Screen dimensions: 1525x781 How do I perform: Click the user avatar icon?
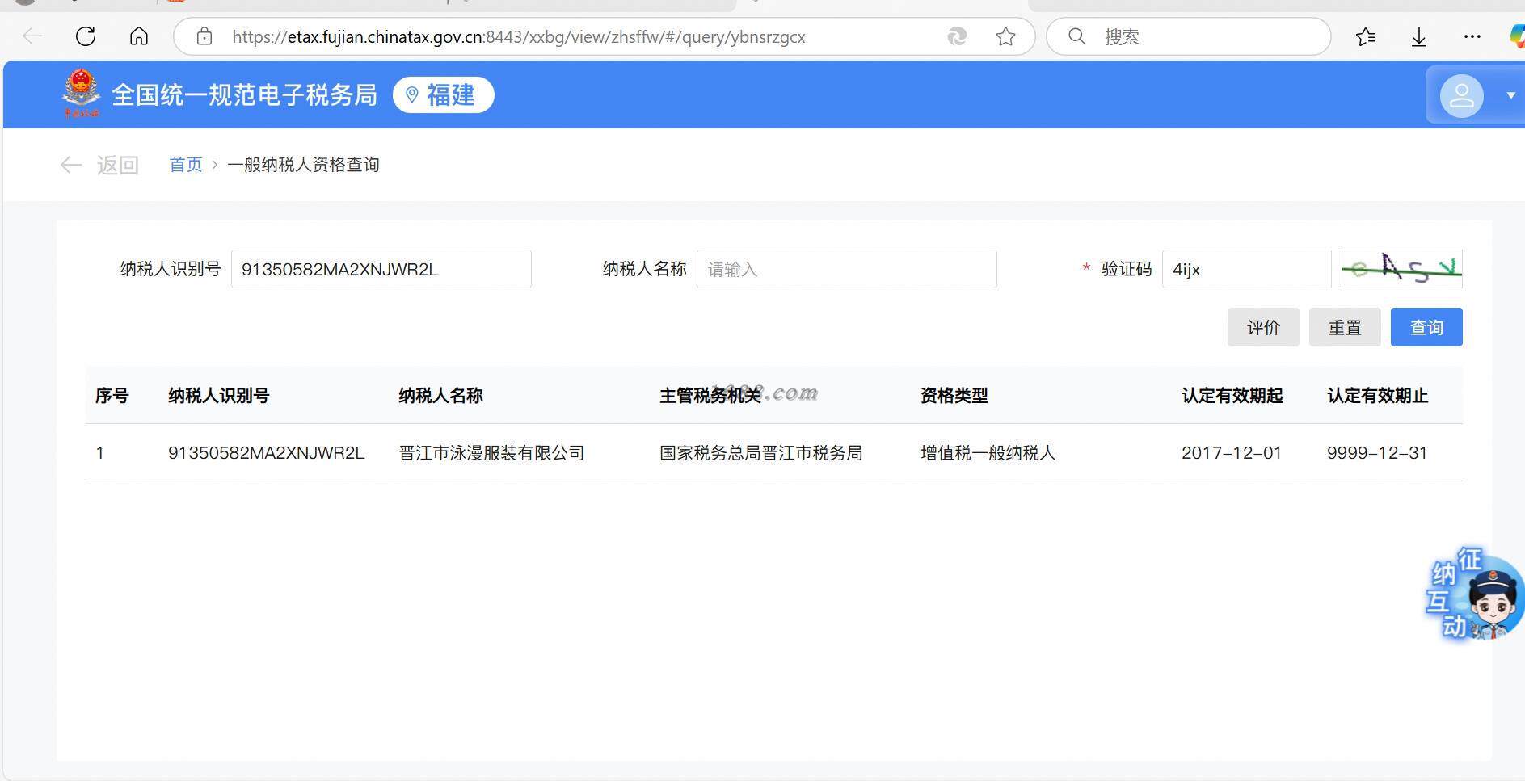[x=1462, y=96]
